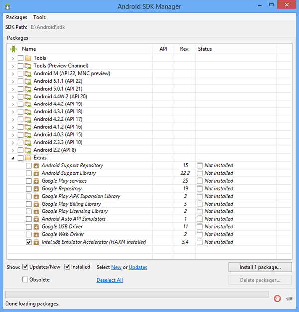Viewport: 299px width, 312px height.
Task: Click the Android 2.2 (API 8) platform icon
Action: coord(28,150)
